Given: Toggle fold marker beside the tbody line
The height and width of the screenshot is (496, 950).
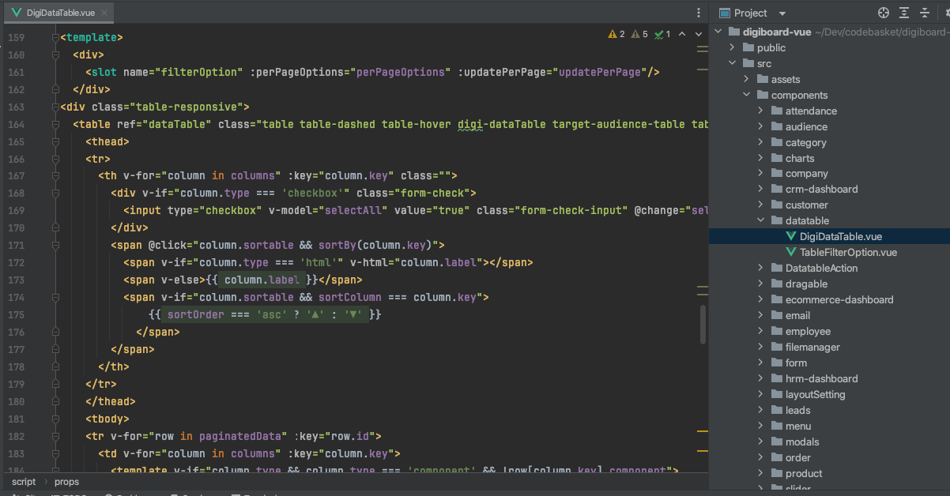Looking at the screenshot, I should click(x=55, y=419).
